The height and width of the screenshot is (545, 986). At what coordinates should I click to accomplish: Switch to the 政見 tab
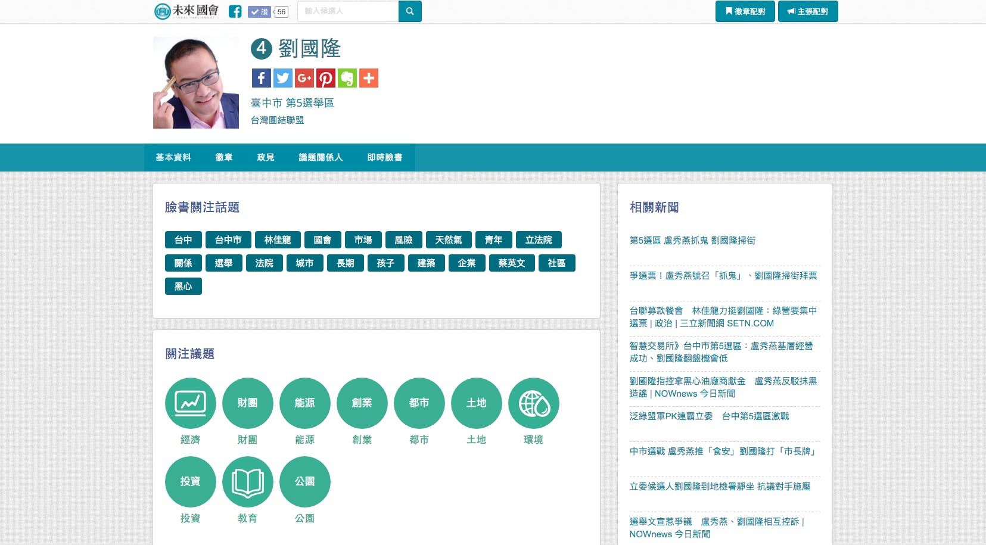(x=265, y=157)
